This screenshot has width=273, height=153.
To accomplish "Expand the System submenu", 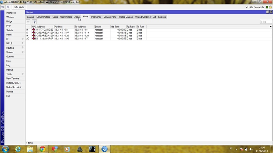I will [15, 52].
